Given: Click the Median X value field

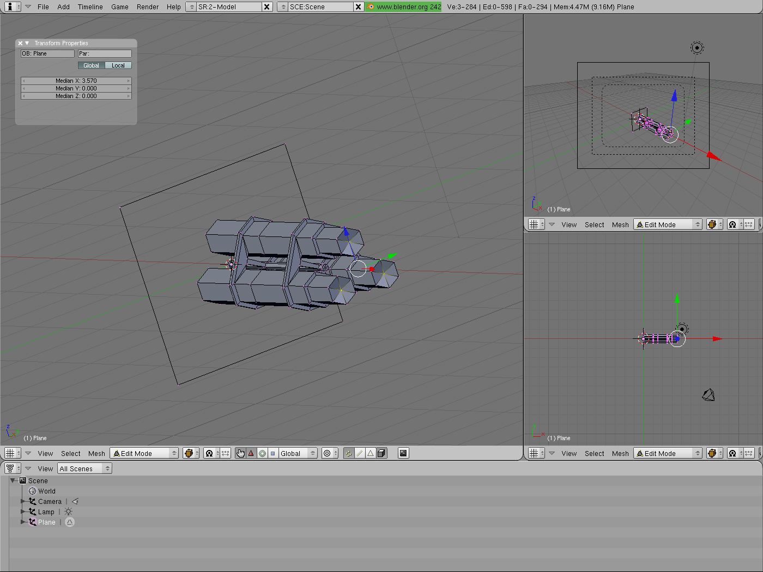Looking at the screenshot, I should coord(76,81).
